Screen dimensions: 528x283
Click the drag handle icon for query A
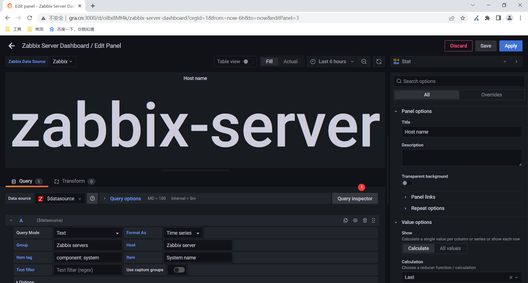click(373, 220)
